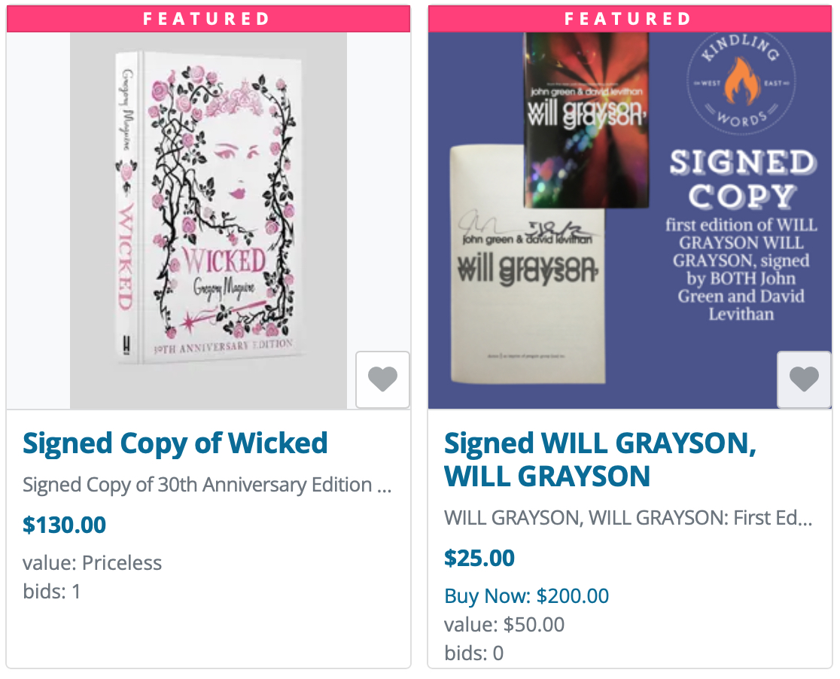
Task: Click heart icon on Will Grayson listing
Action: pyautogui.click(x=804, y=379)
